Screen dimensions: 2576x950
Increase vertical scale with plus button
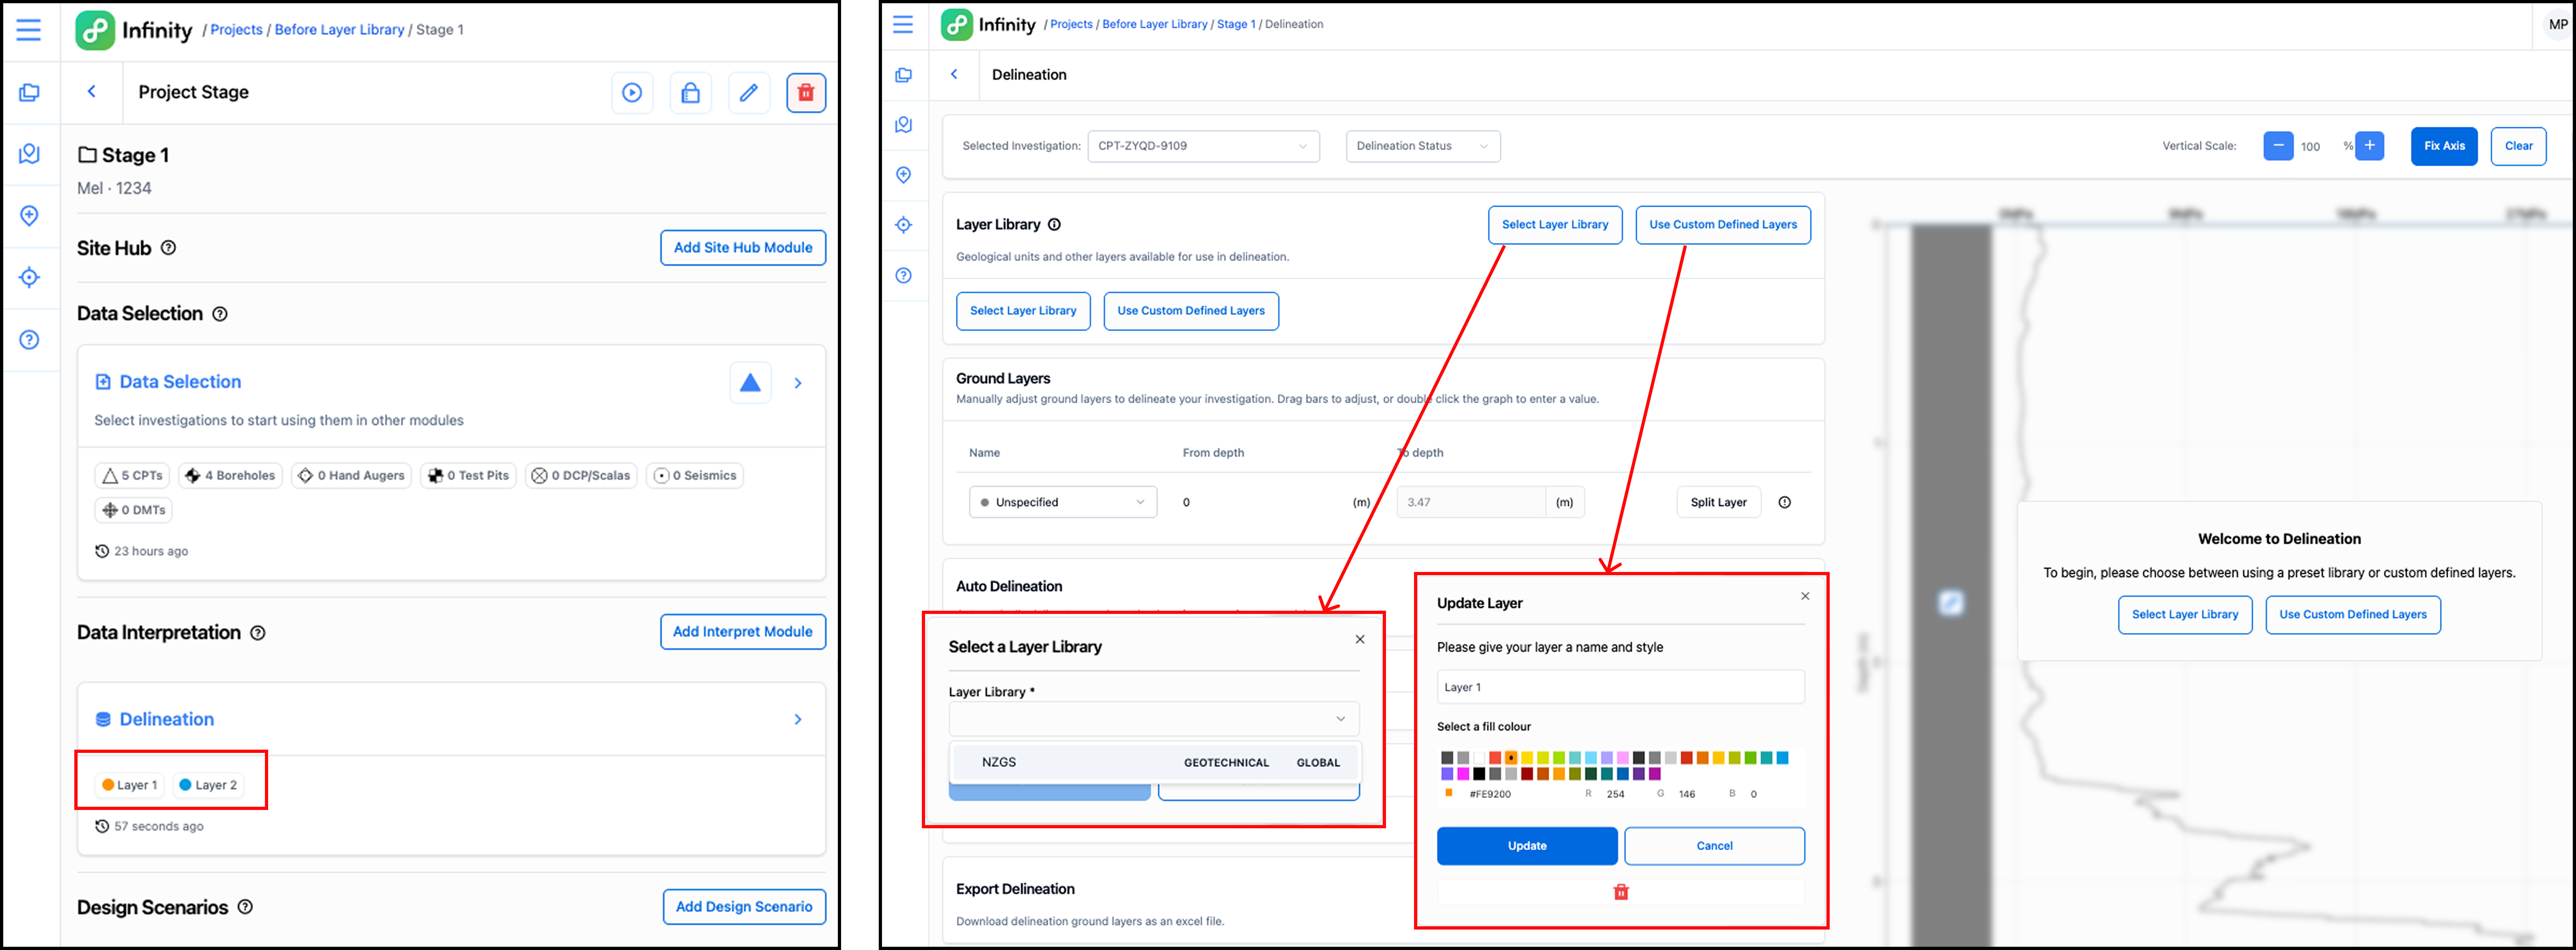[x=2369, y=146]
